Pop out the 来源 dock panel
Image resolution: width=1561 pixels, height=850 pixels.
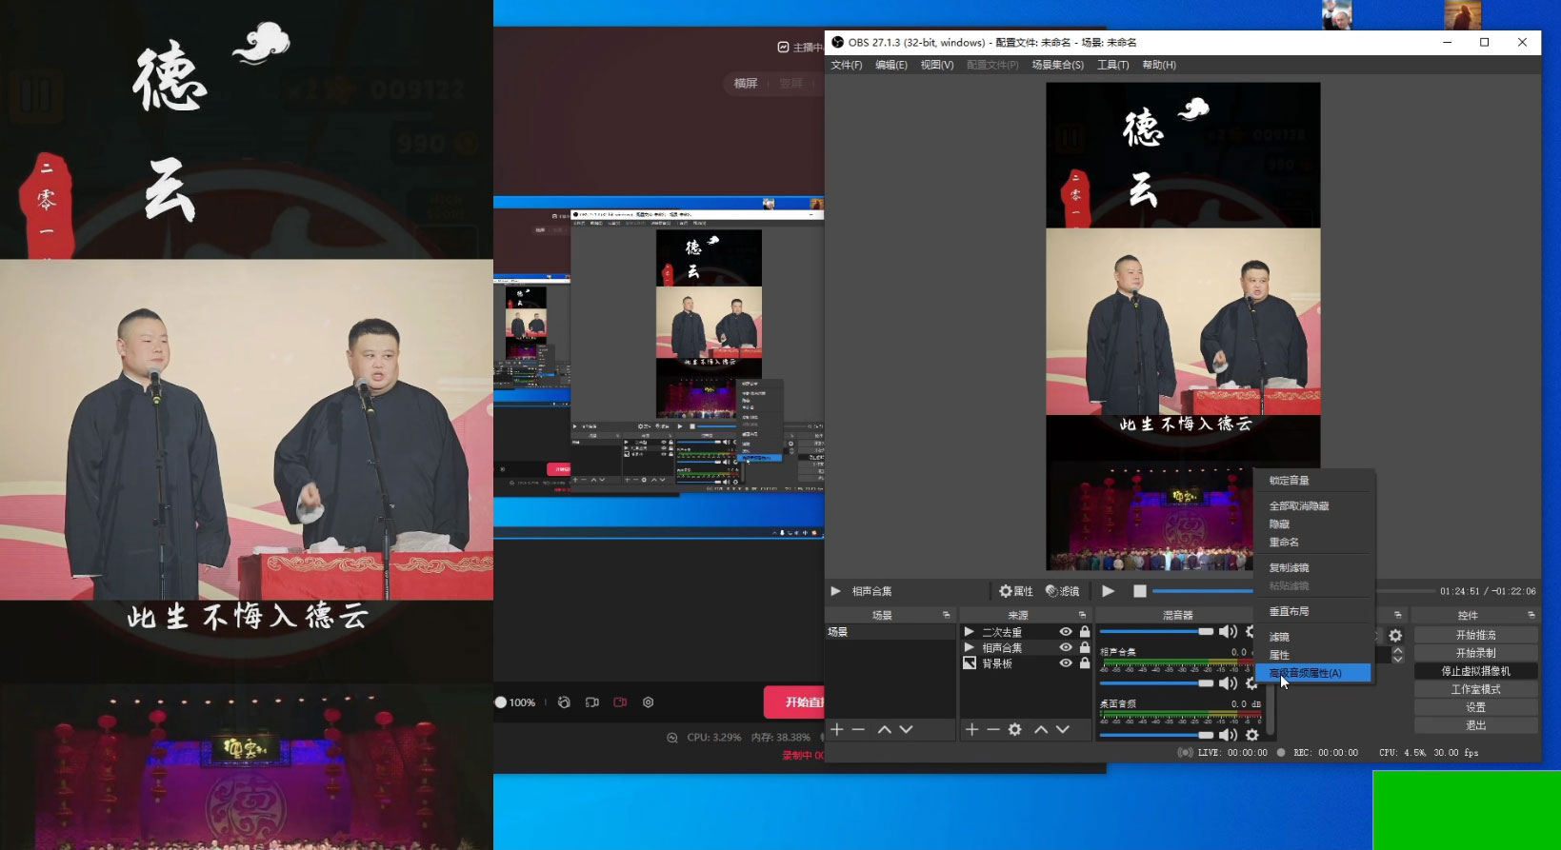pos(1082,615)
